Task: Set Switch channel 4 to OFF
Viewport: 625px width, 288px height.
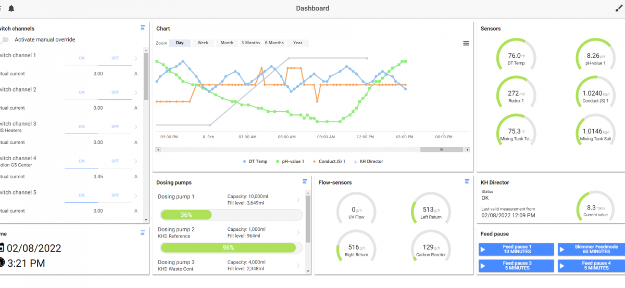Action: pos(115,161)
